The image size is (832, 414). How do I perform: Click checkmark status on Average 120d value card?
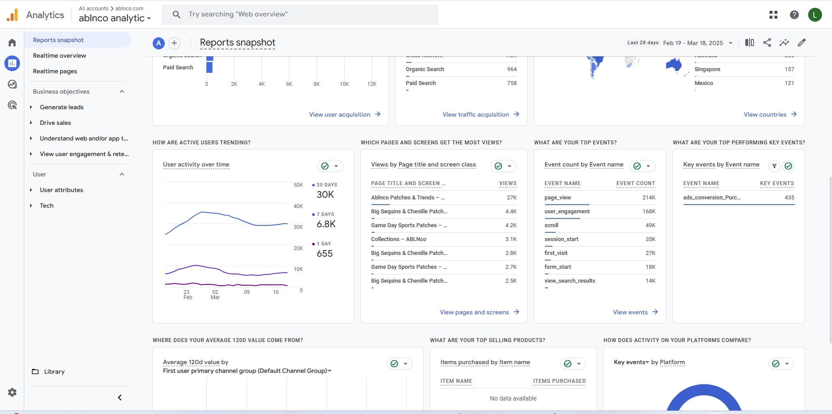pyautogui.click(x=394, y=364)
